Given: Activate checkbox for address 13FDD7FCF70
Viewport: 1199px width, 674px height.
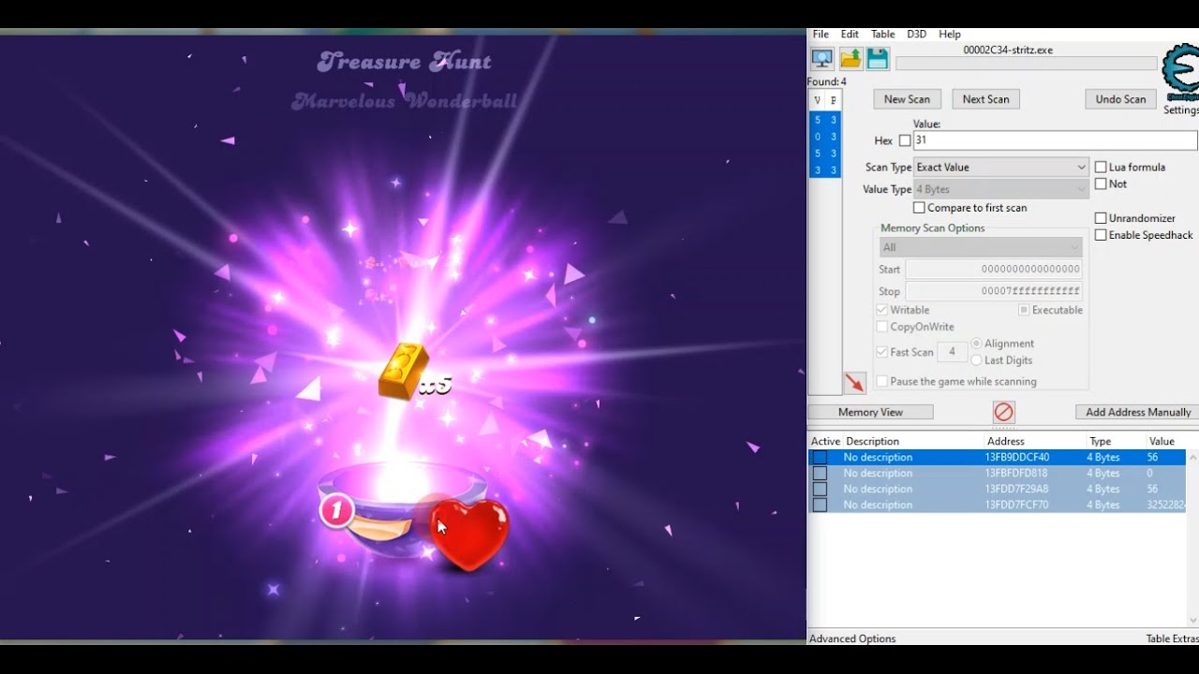Looking at the screenshot, I should click(820, 505).
